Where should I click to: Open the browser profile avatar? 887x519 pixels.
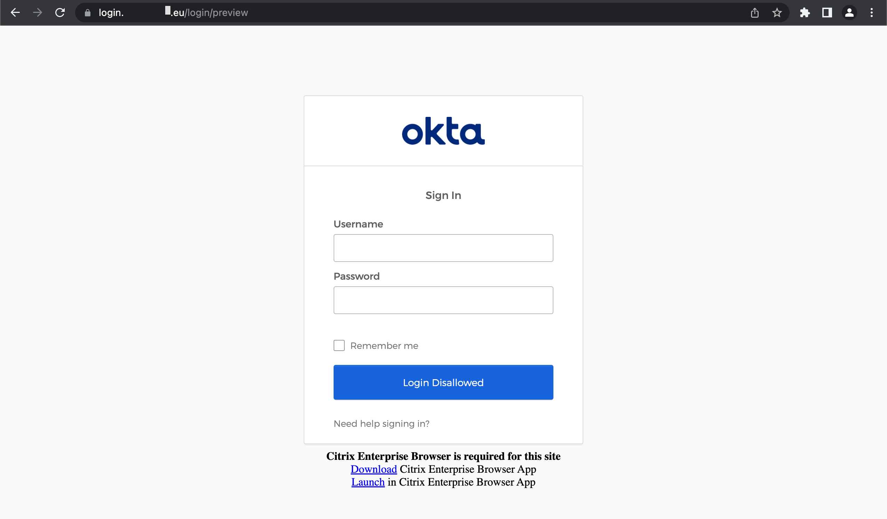[849, 13]
